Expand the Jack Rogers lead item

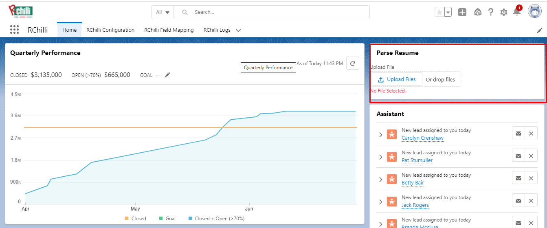tap(380, 202)
